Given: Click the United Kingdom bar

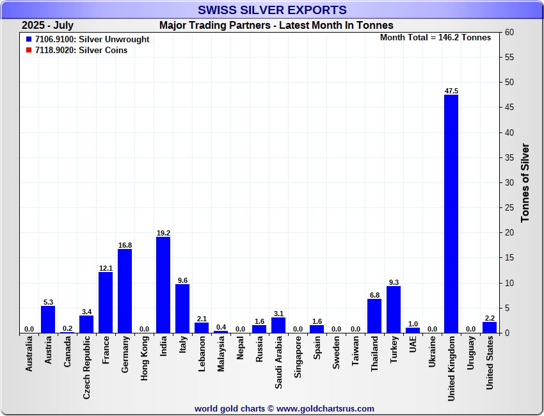Looking at the screenshot, I should 451,214.
